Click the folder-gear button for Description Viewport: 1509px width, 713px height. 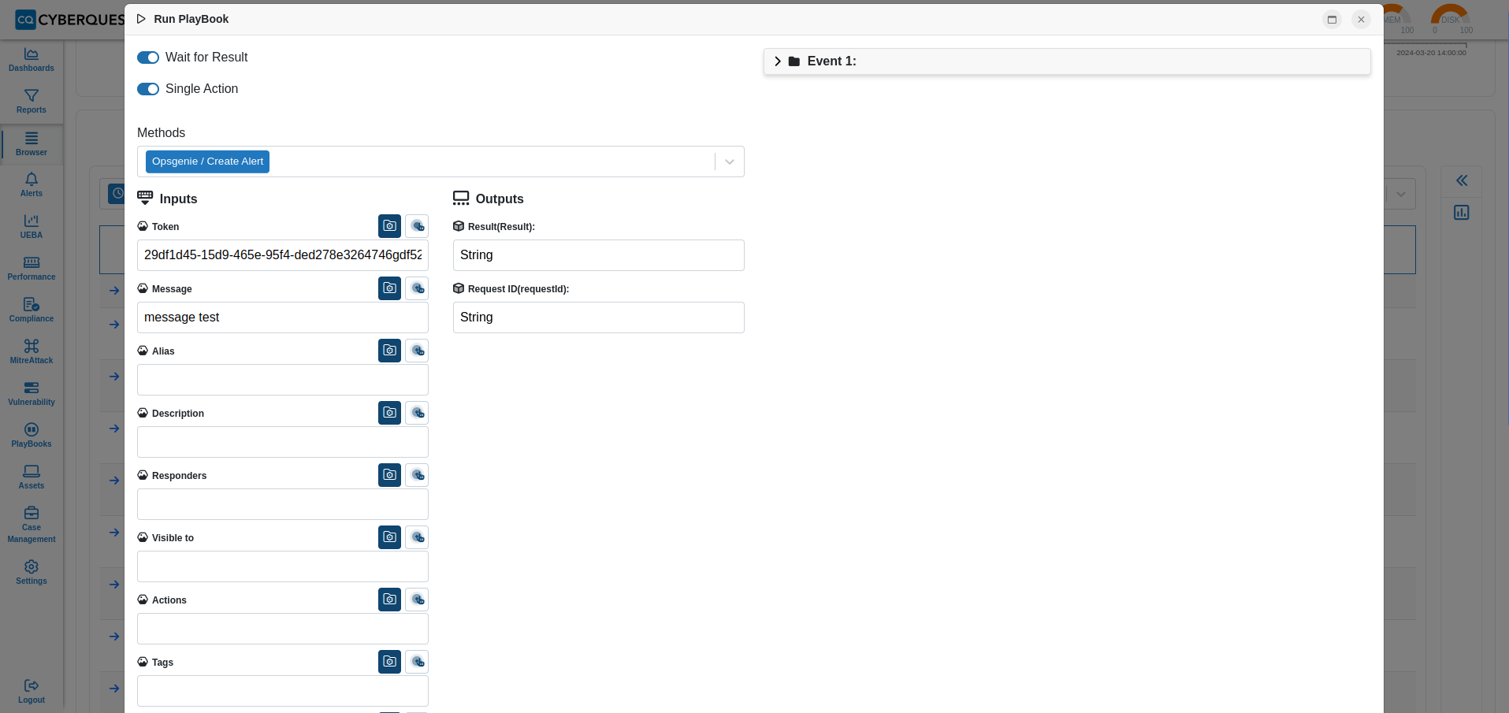pos(389,413)
